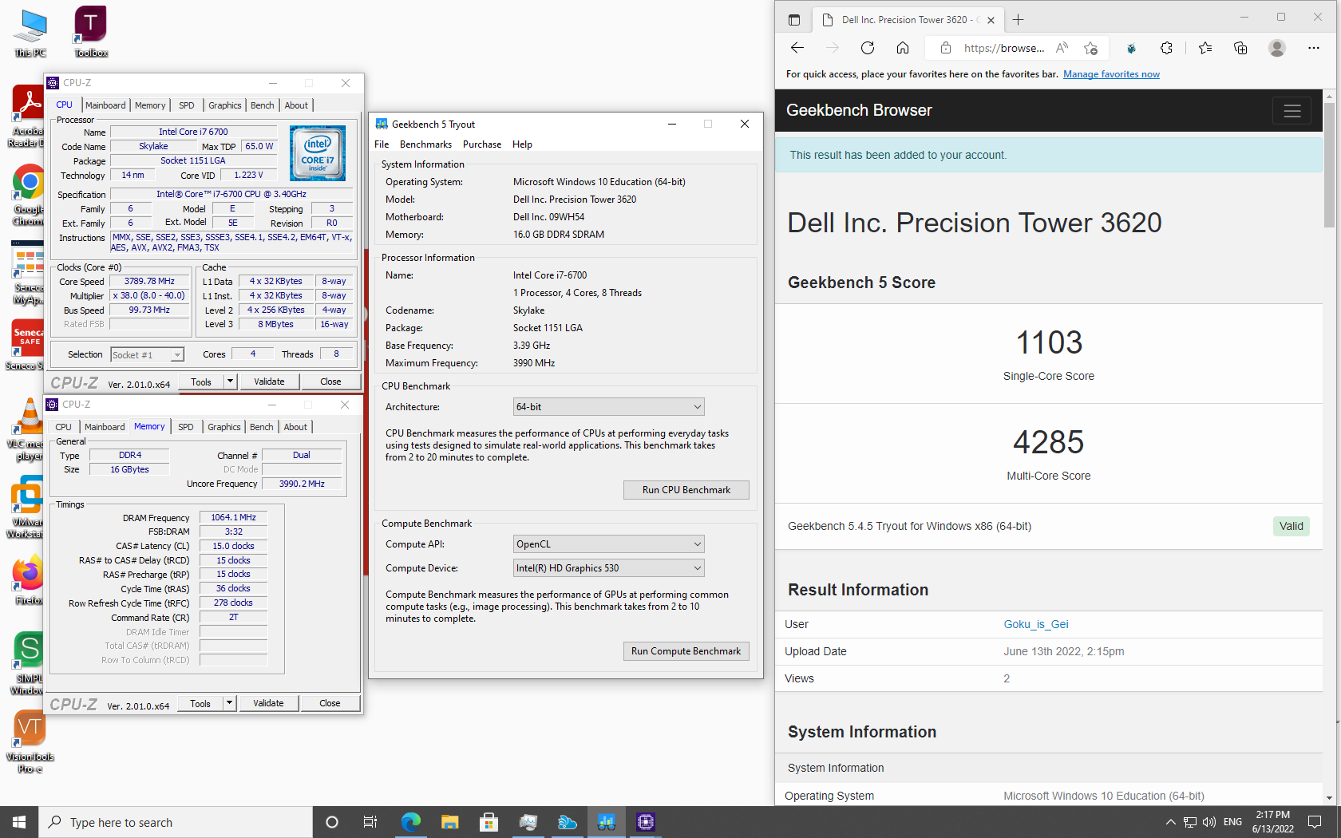1341x838 pixels.
Task: Click Validate in upper CPU-Z window
Action: tap(269, 381)
